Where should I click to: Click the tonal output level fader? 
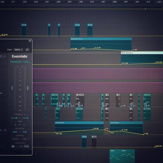point(28,88)
